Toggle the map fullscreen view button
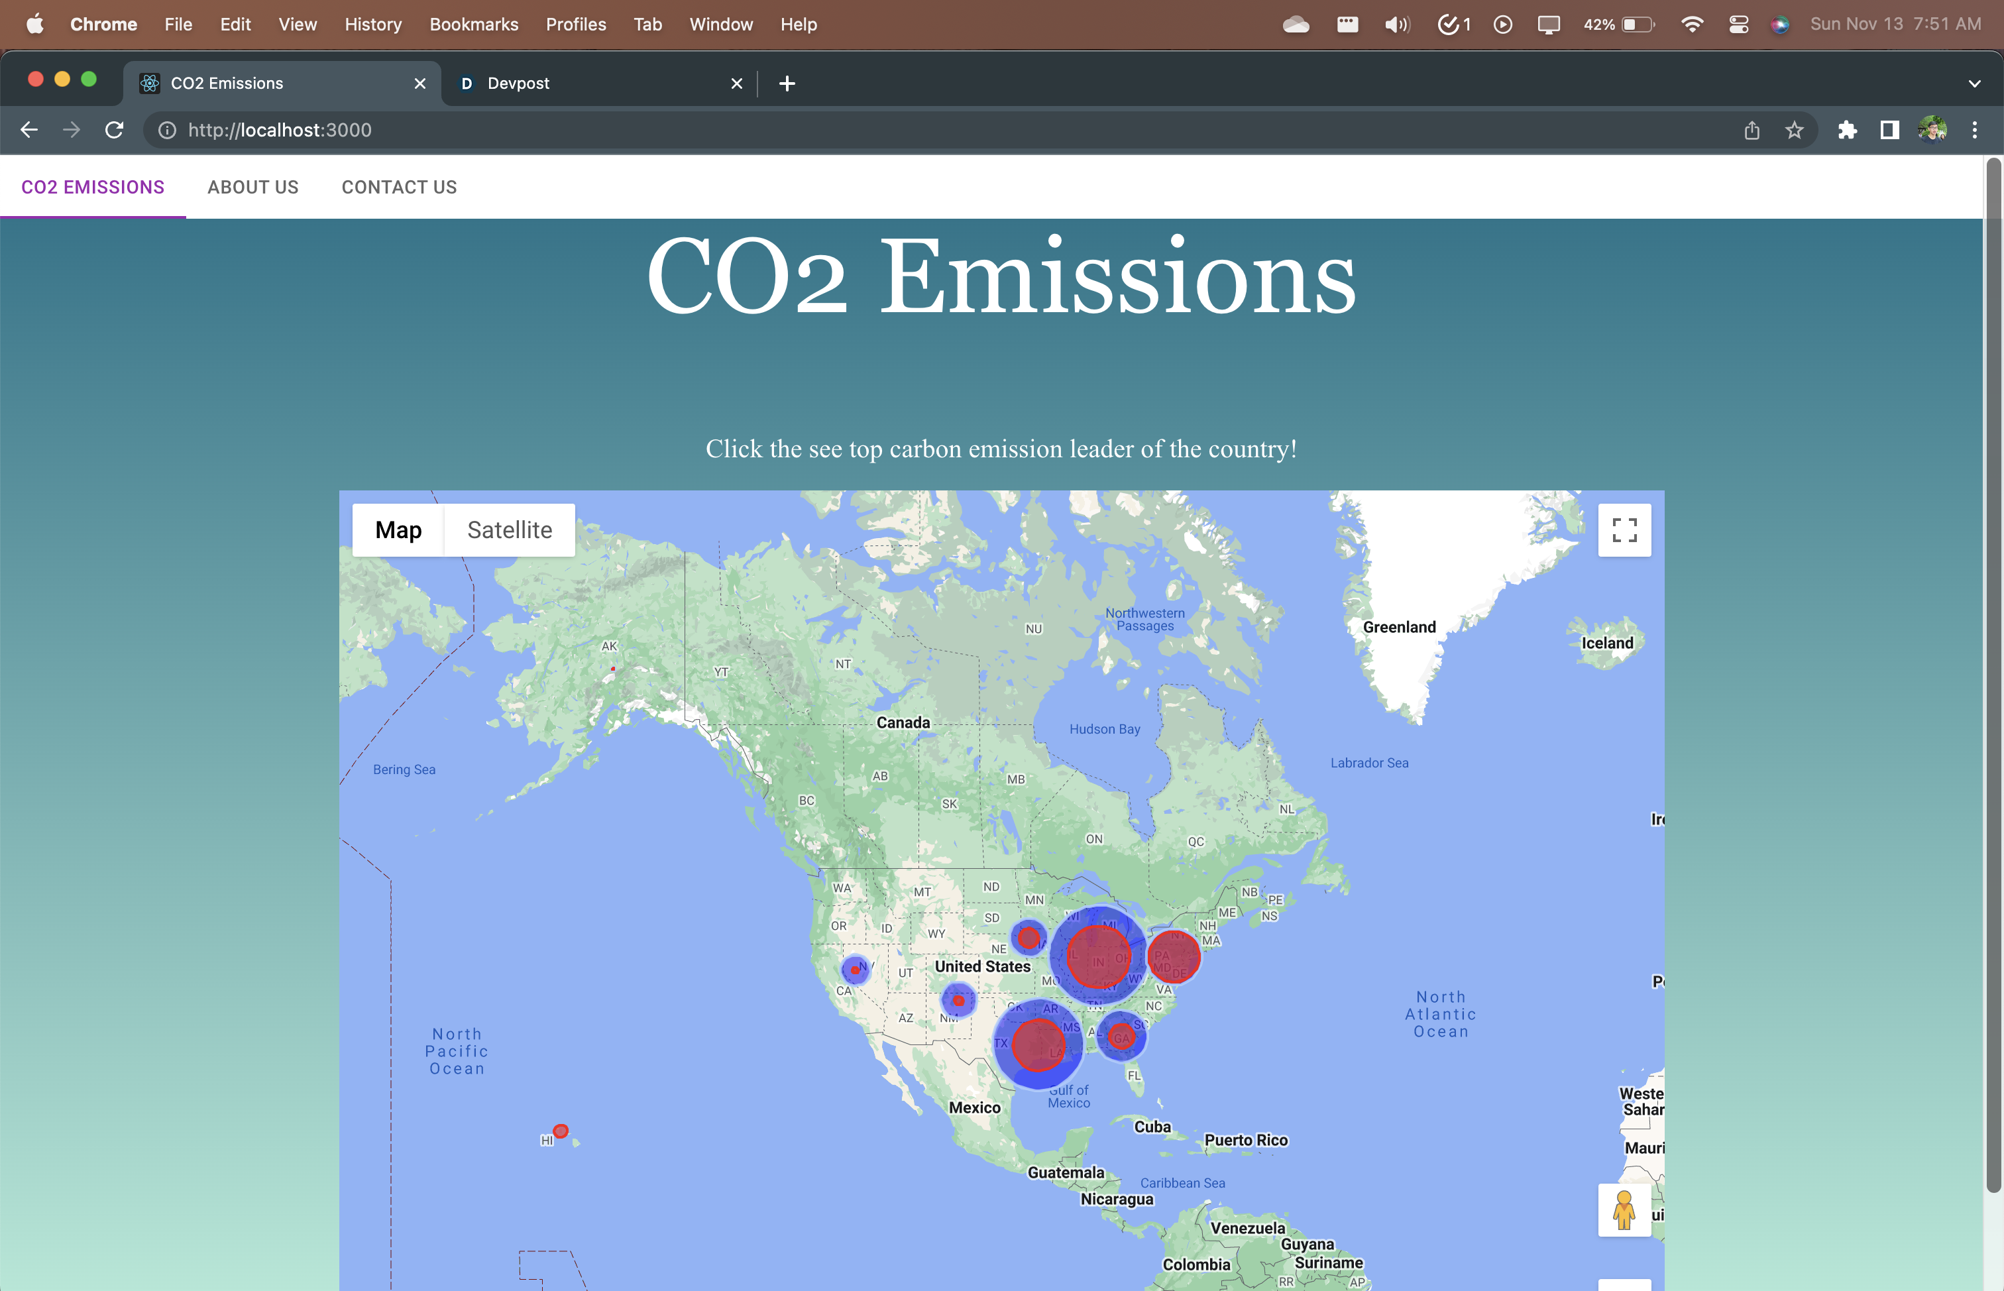The image size is (2004, 1291). [x=1624, y=530]
